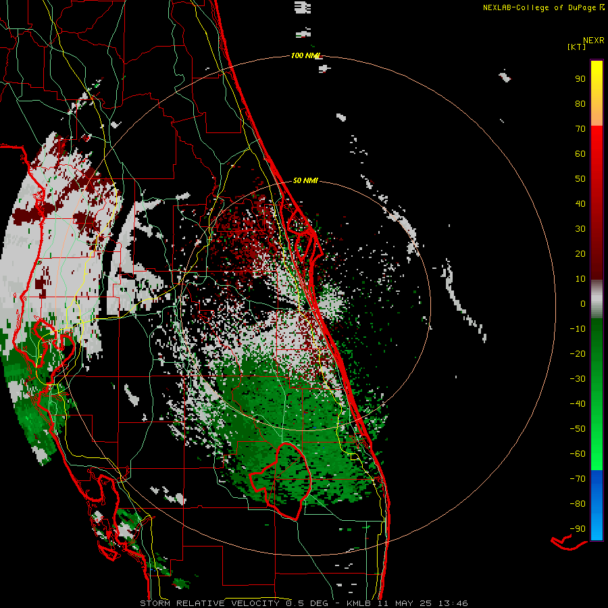The height and width of the screenshot is (608, 608).
Task: Click the -30 value on the velocity scale
Action: [578, 379]
